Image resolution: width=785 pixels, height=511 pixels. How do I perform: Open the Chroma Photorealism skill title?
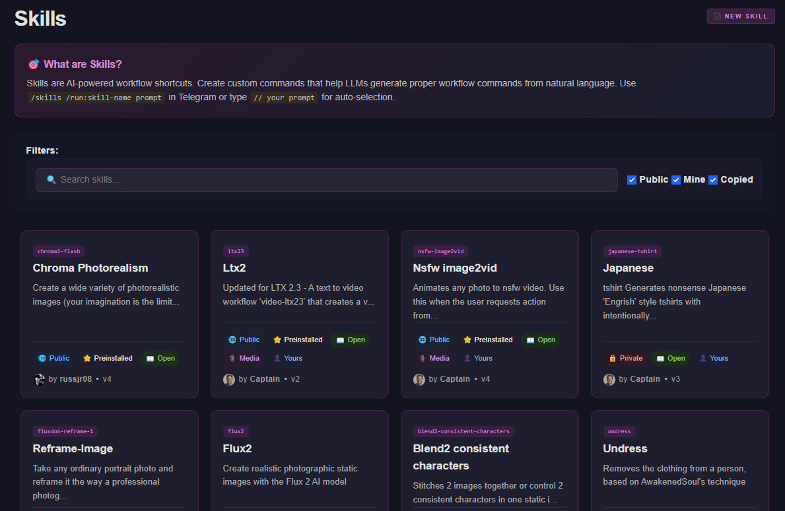point(90,268)
